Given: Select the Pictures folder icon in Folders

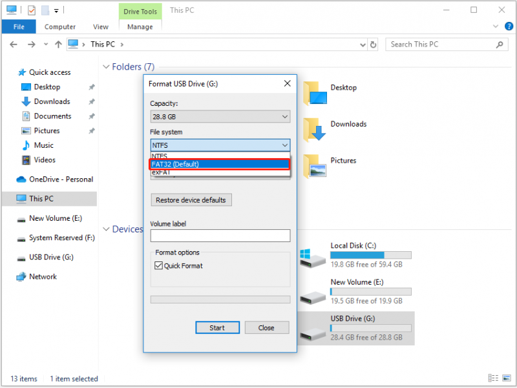Looking at the screenshot, I should (x=315, y=167).
